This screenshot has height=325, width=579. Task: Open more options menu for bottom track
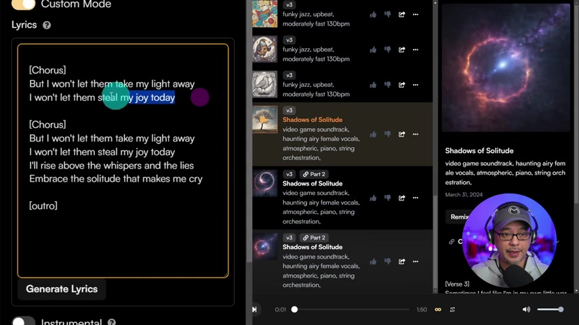click(x=416, y=261)
